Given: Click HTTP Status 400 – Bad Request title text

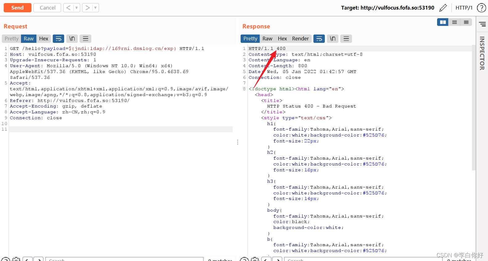Looking at the screenshot, I should click(312, 106).
